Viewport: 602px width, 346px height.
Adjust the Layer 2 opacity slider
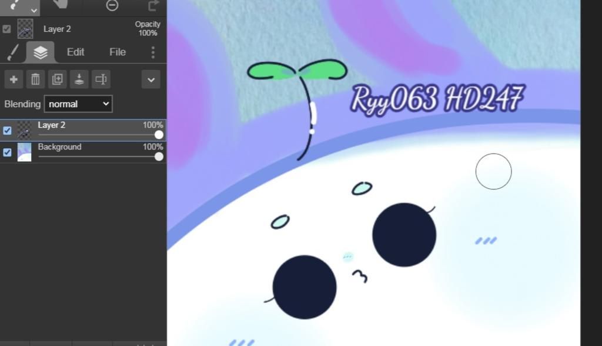tap(101, 135)
